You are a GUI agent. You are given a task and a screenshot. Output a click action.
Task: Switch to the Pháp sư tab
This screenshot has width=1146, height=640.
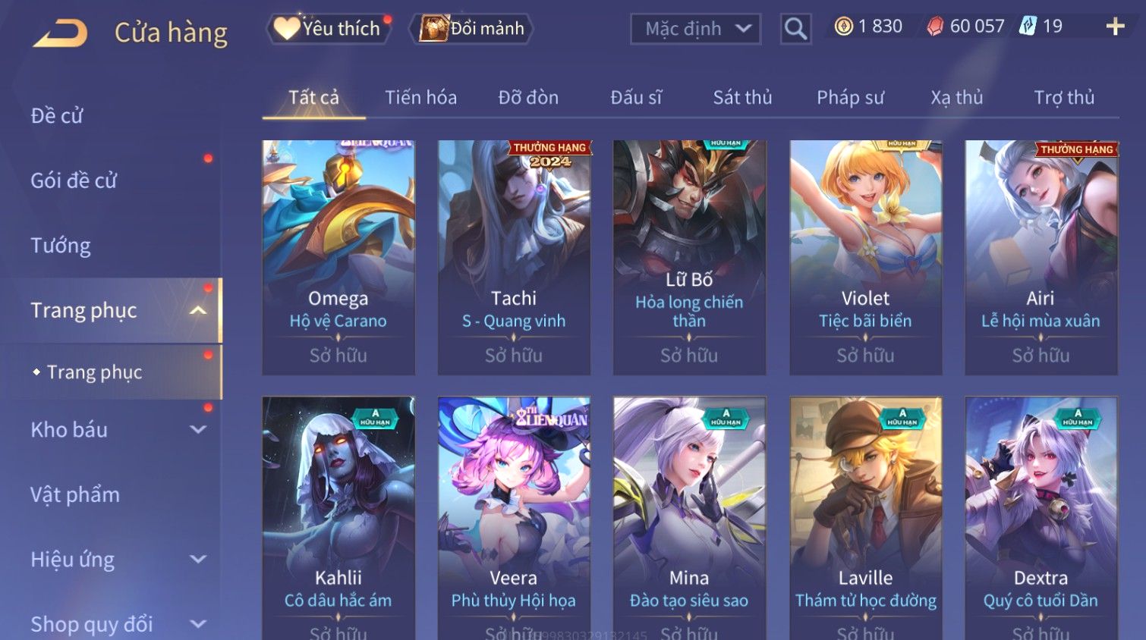click(x=850, y=98)
